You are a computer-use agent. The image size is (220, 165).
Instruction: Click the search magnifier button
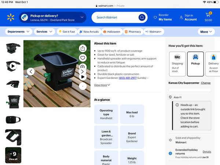point(142,17)
